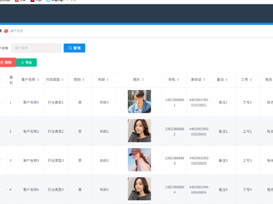Click the cell 工号4
Screen dimensions: 273x204
[247, 190]
